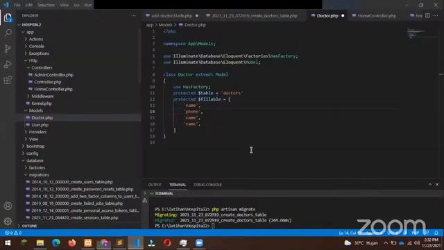
Task: Open the Explorer view in activity bar
Action: (8, 18)
